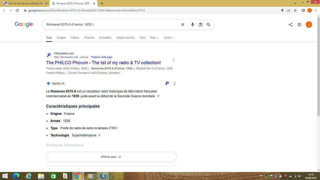Clear the search query with X
The height and width of the screenshot is (180, 320).
[x=183, y=24]
